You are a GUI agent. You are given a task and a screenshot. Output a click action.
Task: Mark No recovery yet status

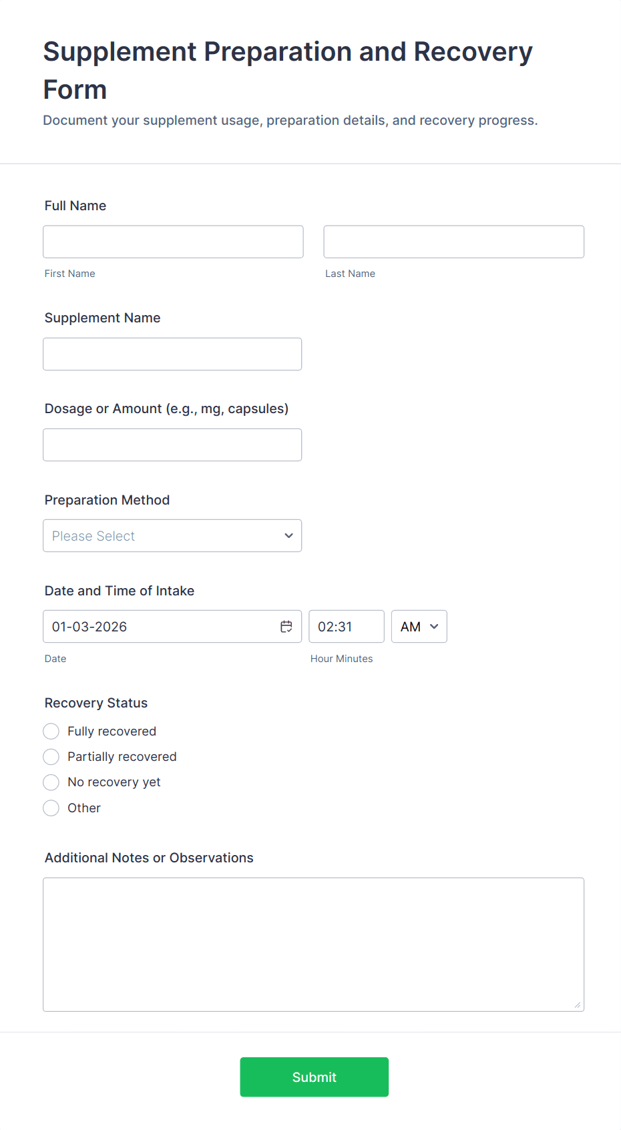click(51, 782)
